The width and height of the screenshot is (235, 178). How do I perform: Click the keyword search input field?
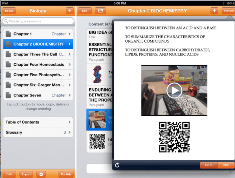pos(38,21)
